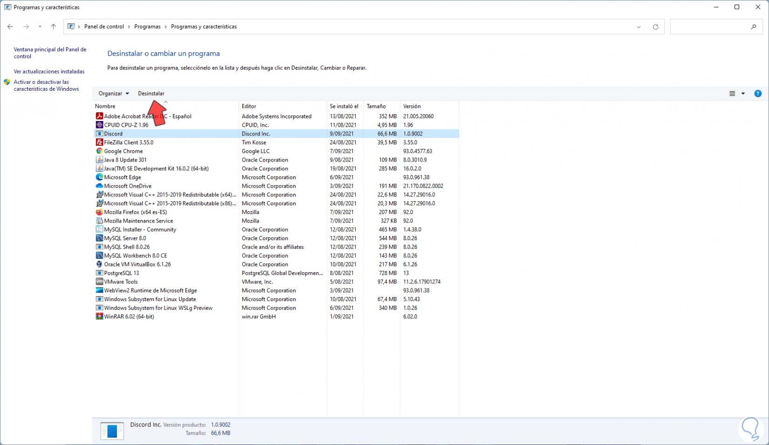Click the search magnifier icon
The width and height of the screenshot is (769, 445).
(754, 27)
